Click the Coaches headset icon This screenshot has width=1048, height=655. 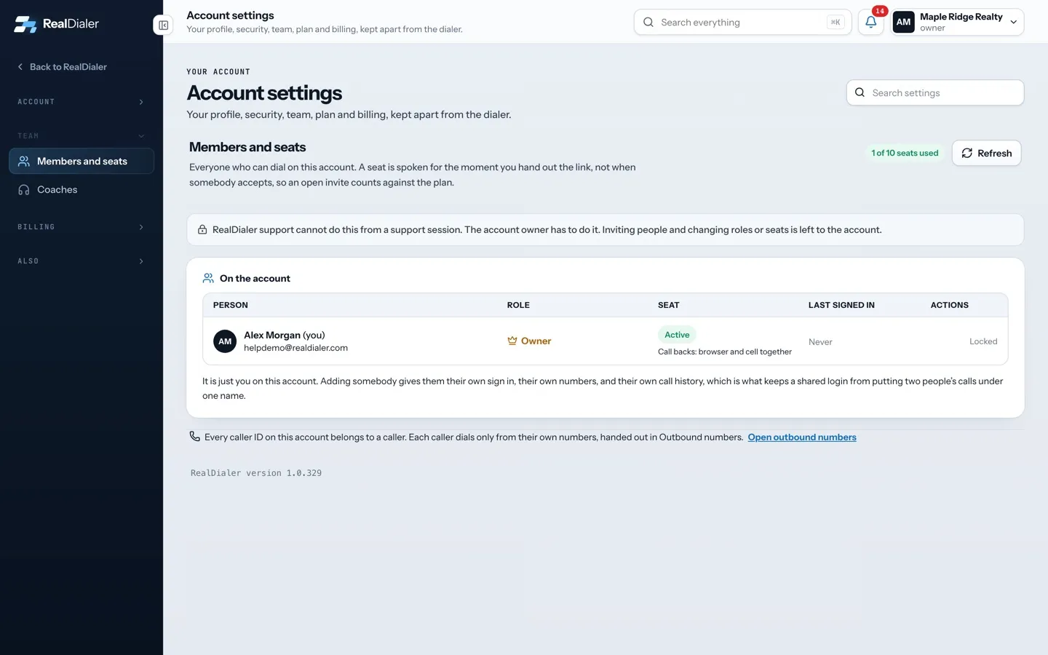pos(24,189)
